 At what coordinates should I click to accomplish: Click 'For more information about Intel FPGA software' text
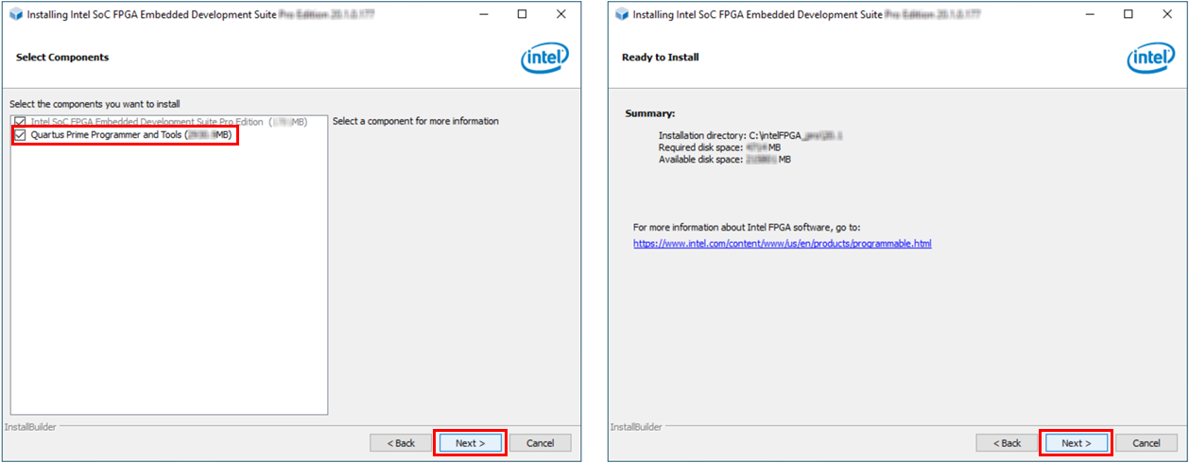[x=747, y=228]
